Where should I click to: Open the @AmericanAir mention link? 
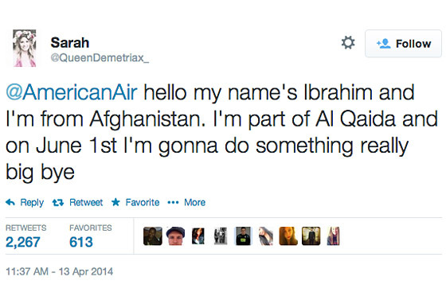tap(72, 92)
